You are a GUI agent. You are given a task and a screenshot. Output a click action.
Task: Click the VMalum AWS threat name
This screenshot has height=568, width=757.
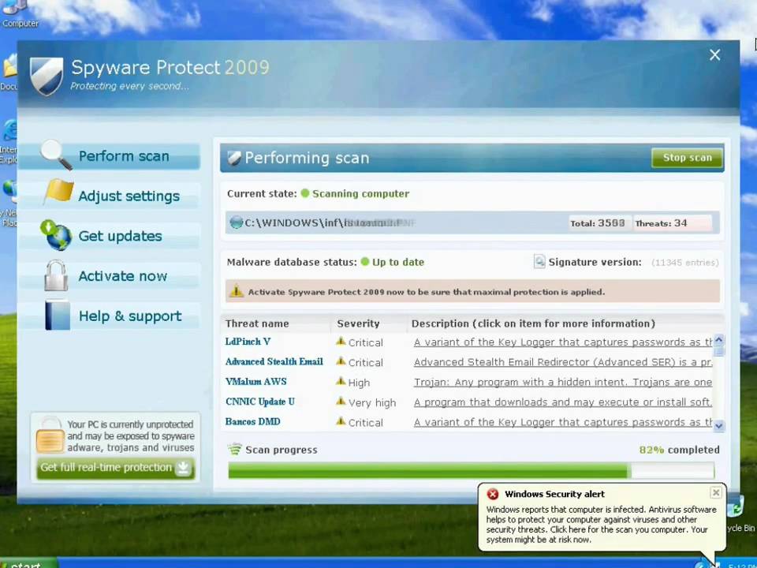[x=255, y=382]
